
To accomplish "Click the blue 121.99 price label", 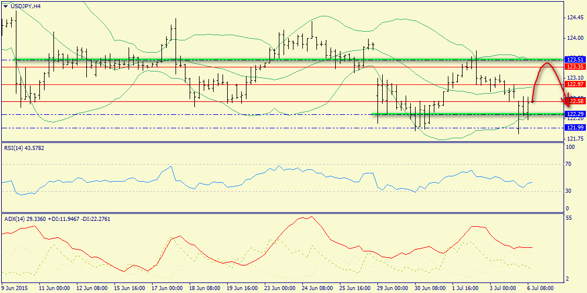I will (573, 128).
